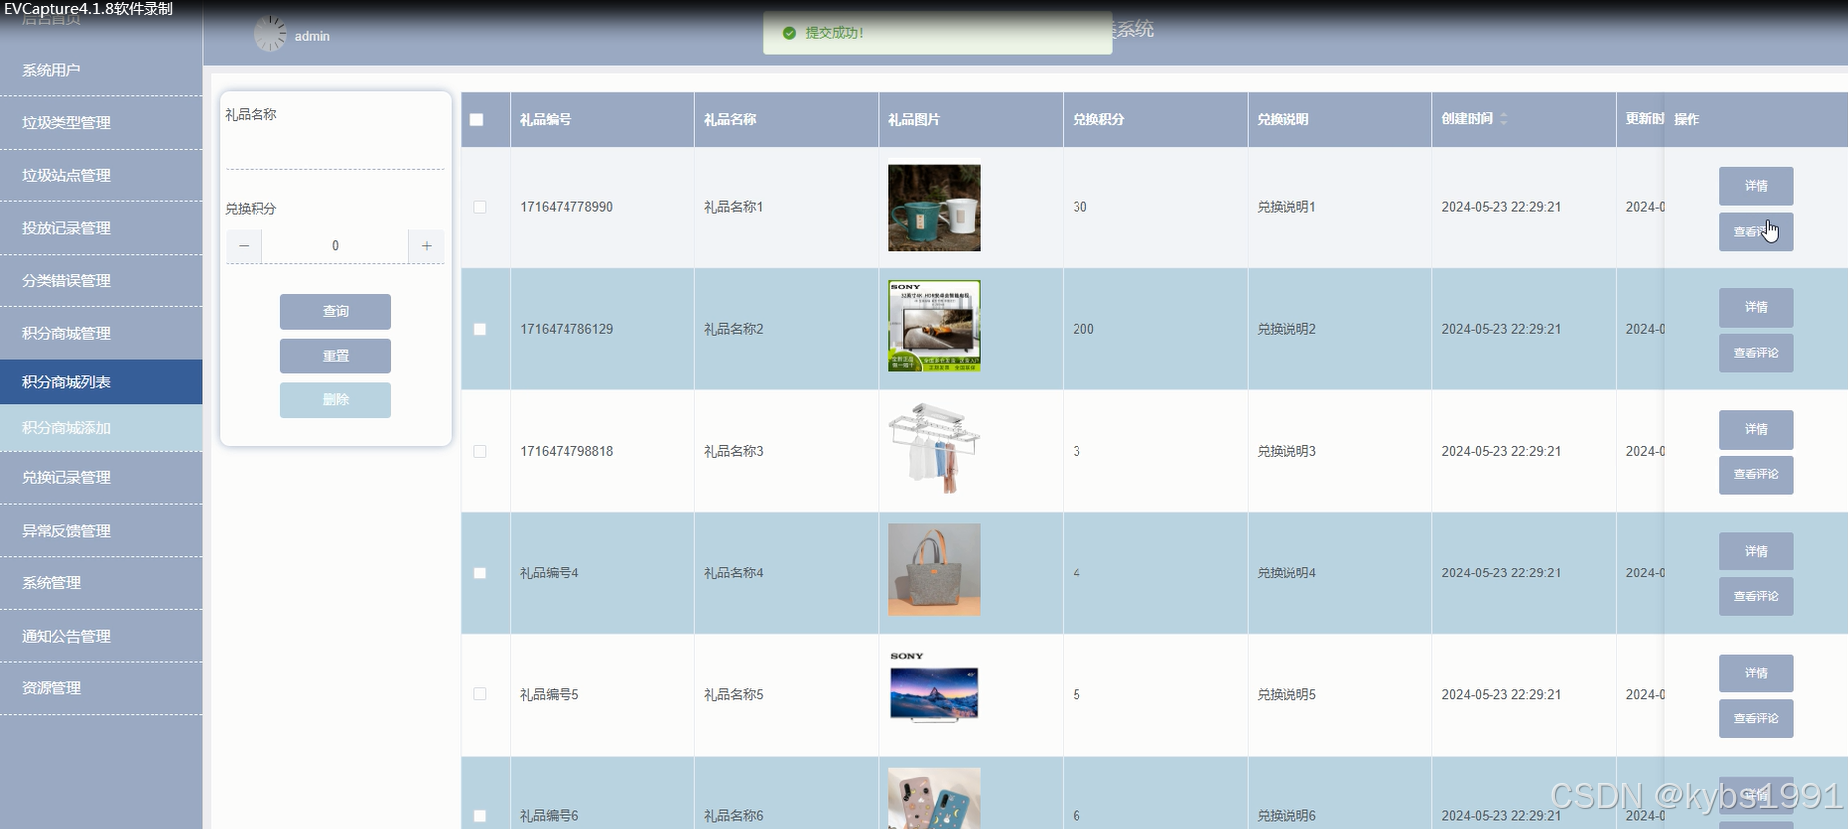Expand 资源管理 sidebar menu
Viewport: 1848px width, 829px height.
pos(101,688)
